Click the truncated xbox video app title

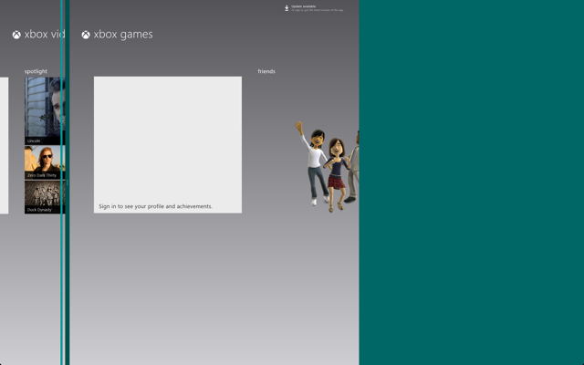(45, 35)
